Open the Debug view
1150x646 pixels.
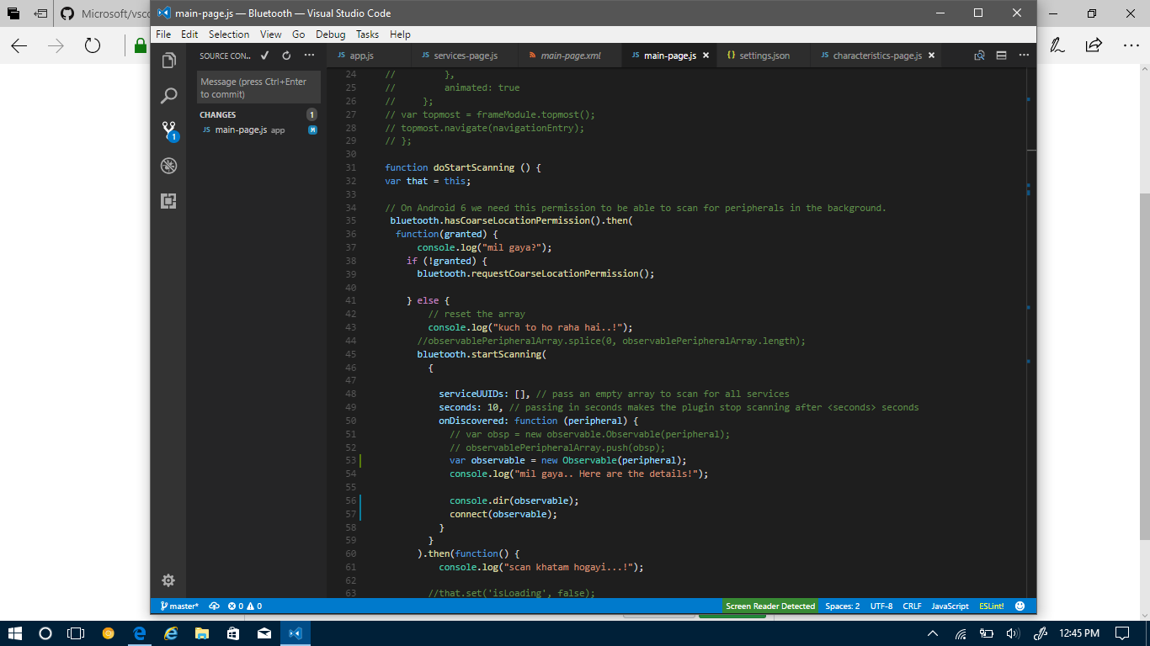[168, 166]
